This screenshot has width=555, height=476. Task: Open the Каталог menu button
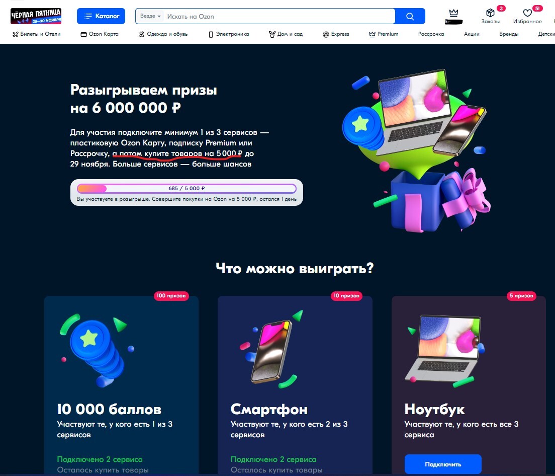[101, 16]
